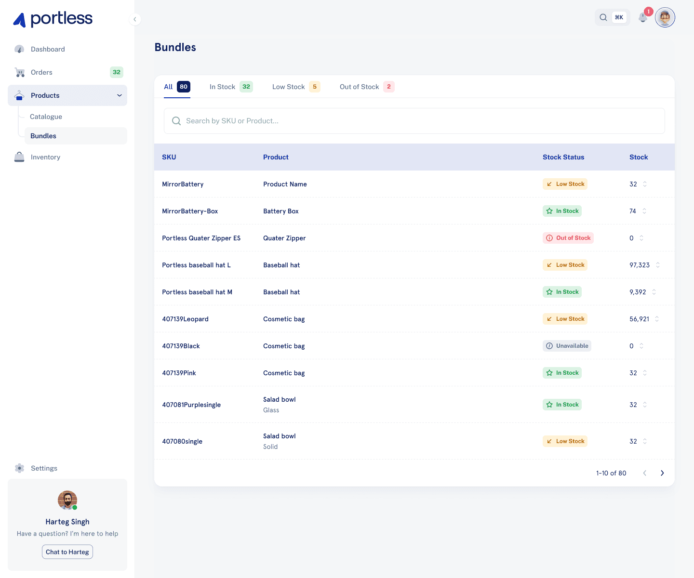694x578 pixels.
Task: Open Inventory from the sidebar
Action: point(67,157)
